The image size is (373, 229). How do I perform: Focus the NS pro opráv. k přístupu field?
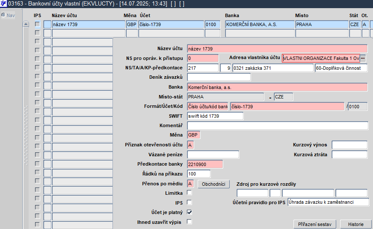pyautogui.click(x=203, y=58)
